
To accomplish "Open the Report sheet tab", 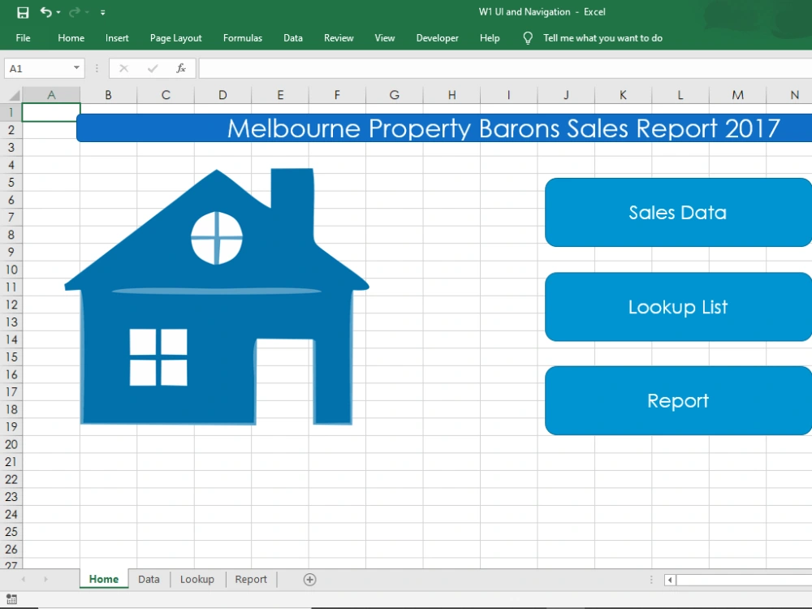I will [251, 579].
